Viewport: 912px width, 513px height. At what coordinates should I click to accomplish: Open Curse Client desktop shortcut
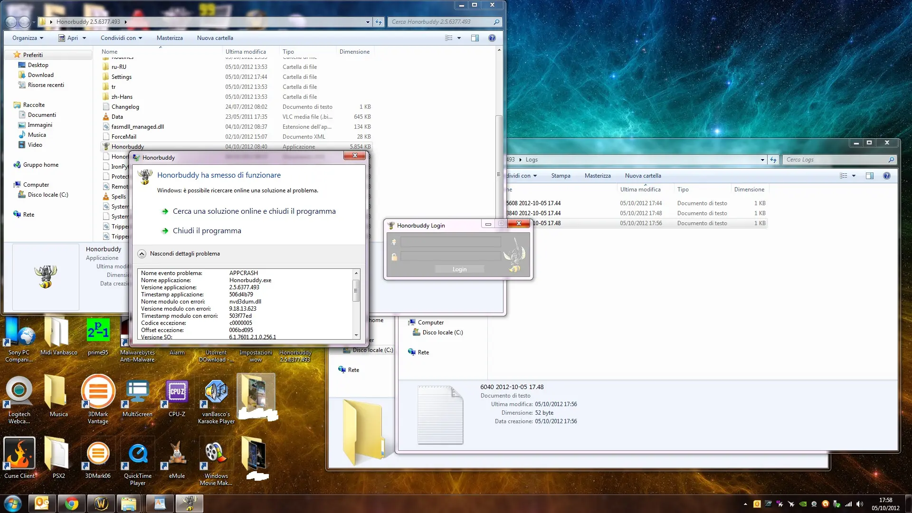[x=19, y=458]
